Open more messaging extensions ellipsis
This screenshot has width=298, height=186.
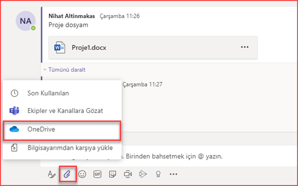[x=173, y=174]
